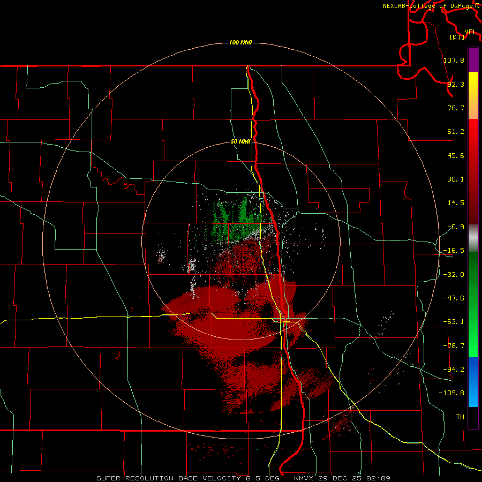Pick the green segment of the velocity color bar
482x482 pixels.
pyautogui.click(x=473, y=304)
